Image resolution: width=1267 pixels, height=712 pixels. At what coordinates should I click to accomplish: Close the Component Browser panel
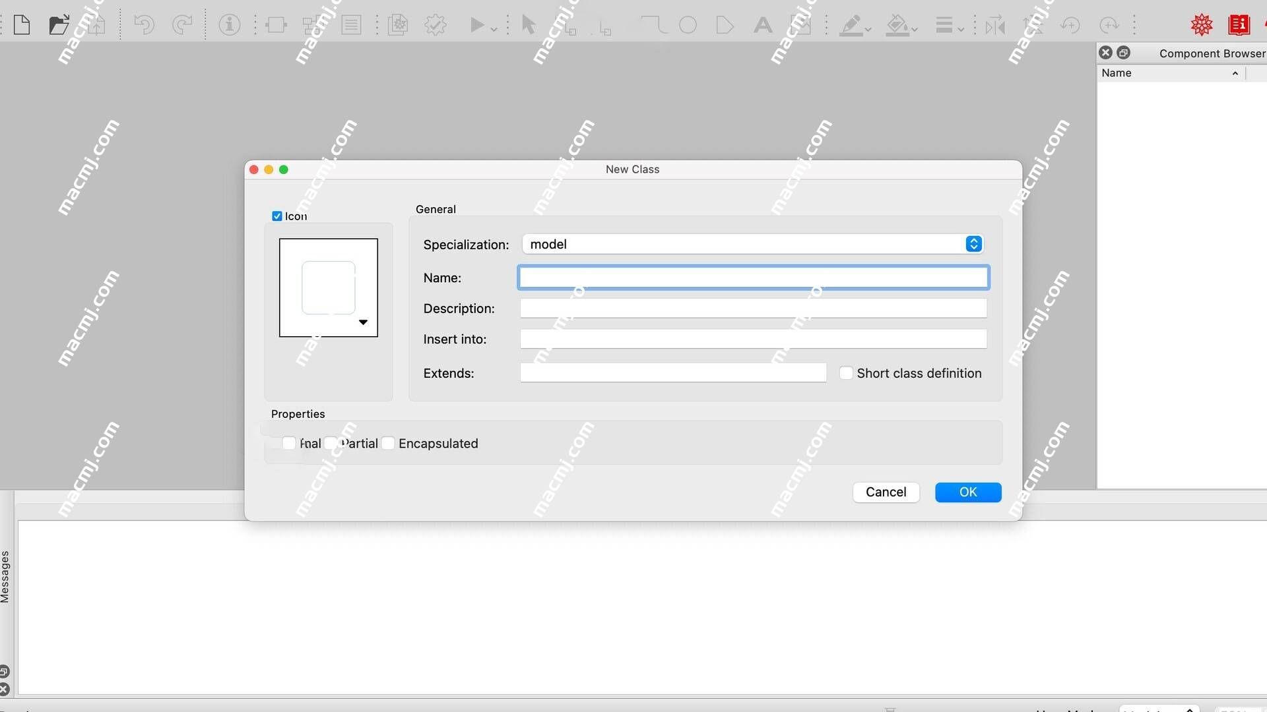point(1106,53)
